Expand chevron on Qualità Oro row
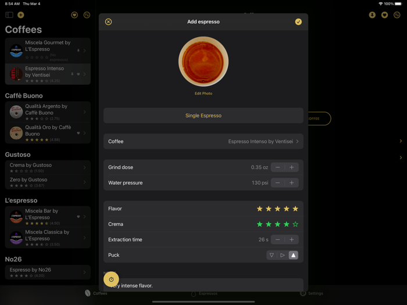This screenshot has height=305, width=407. click(x=85, y=133)
